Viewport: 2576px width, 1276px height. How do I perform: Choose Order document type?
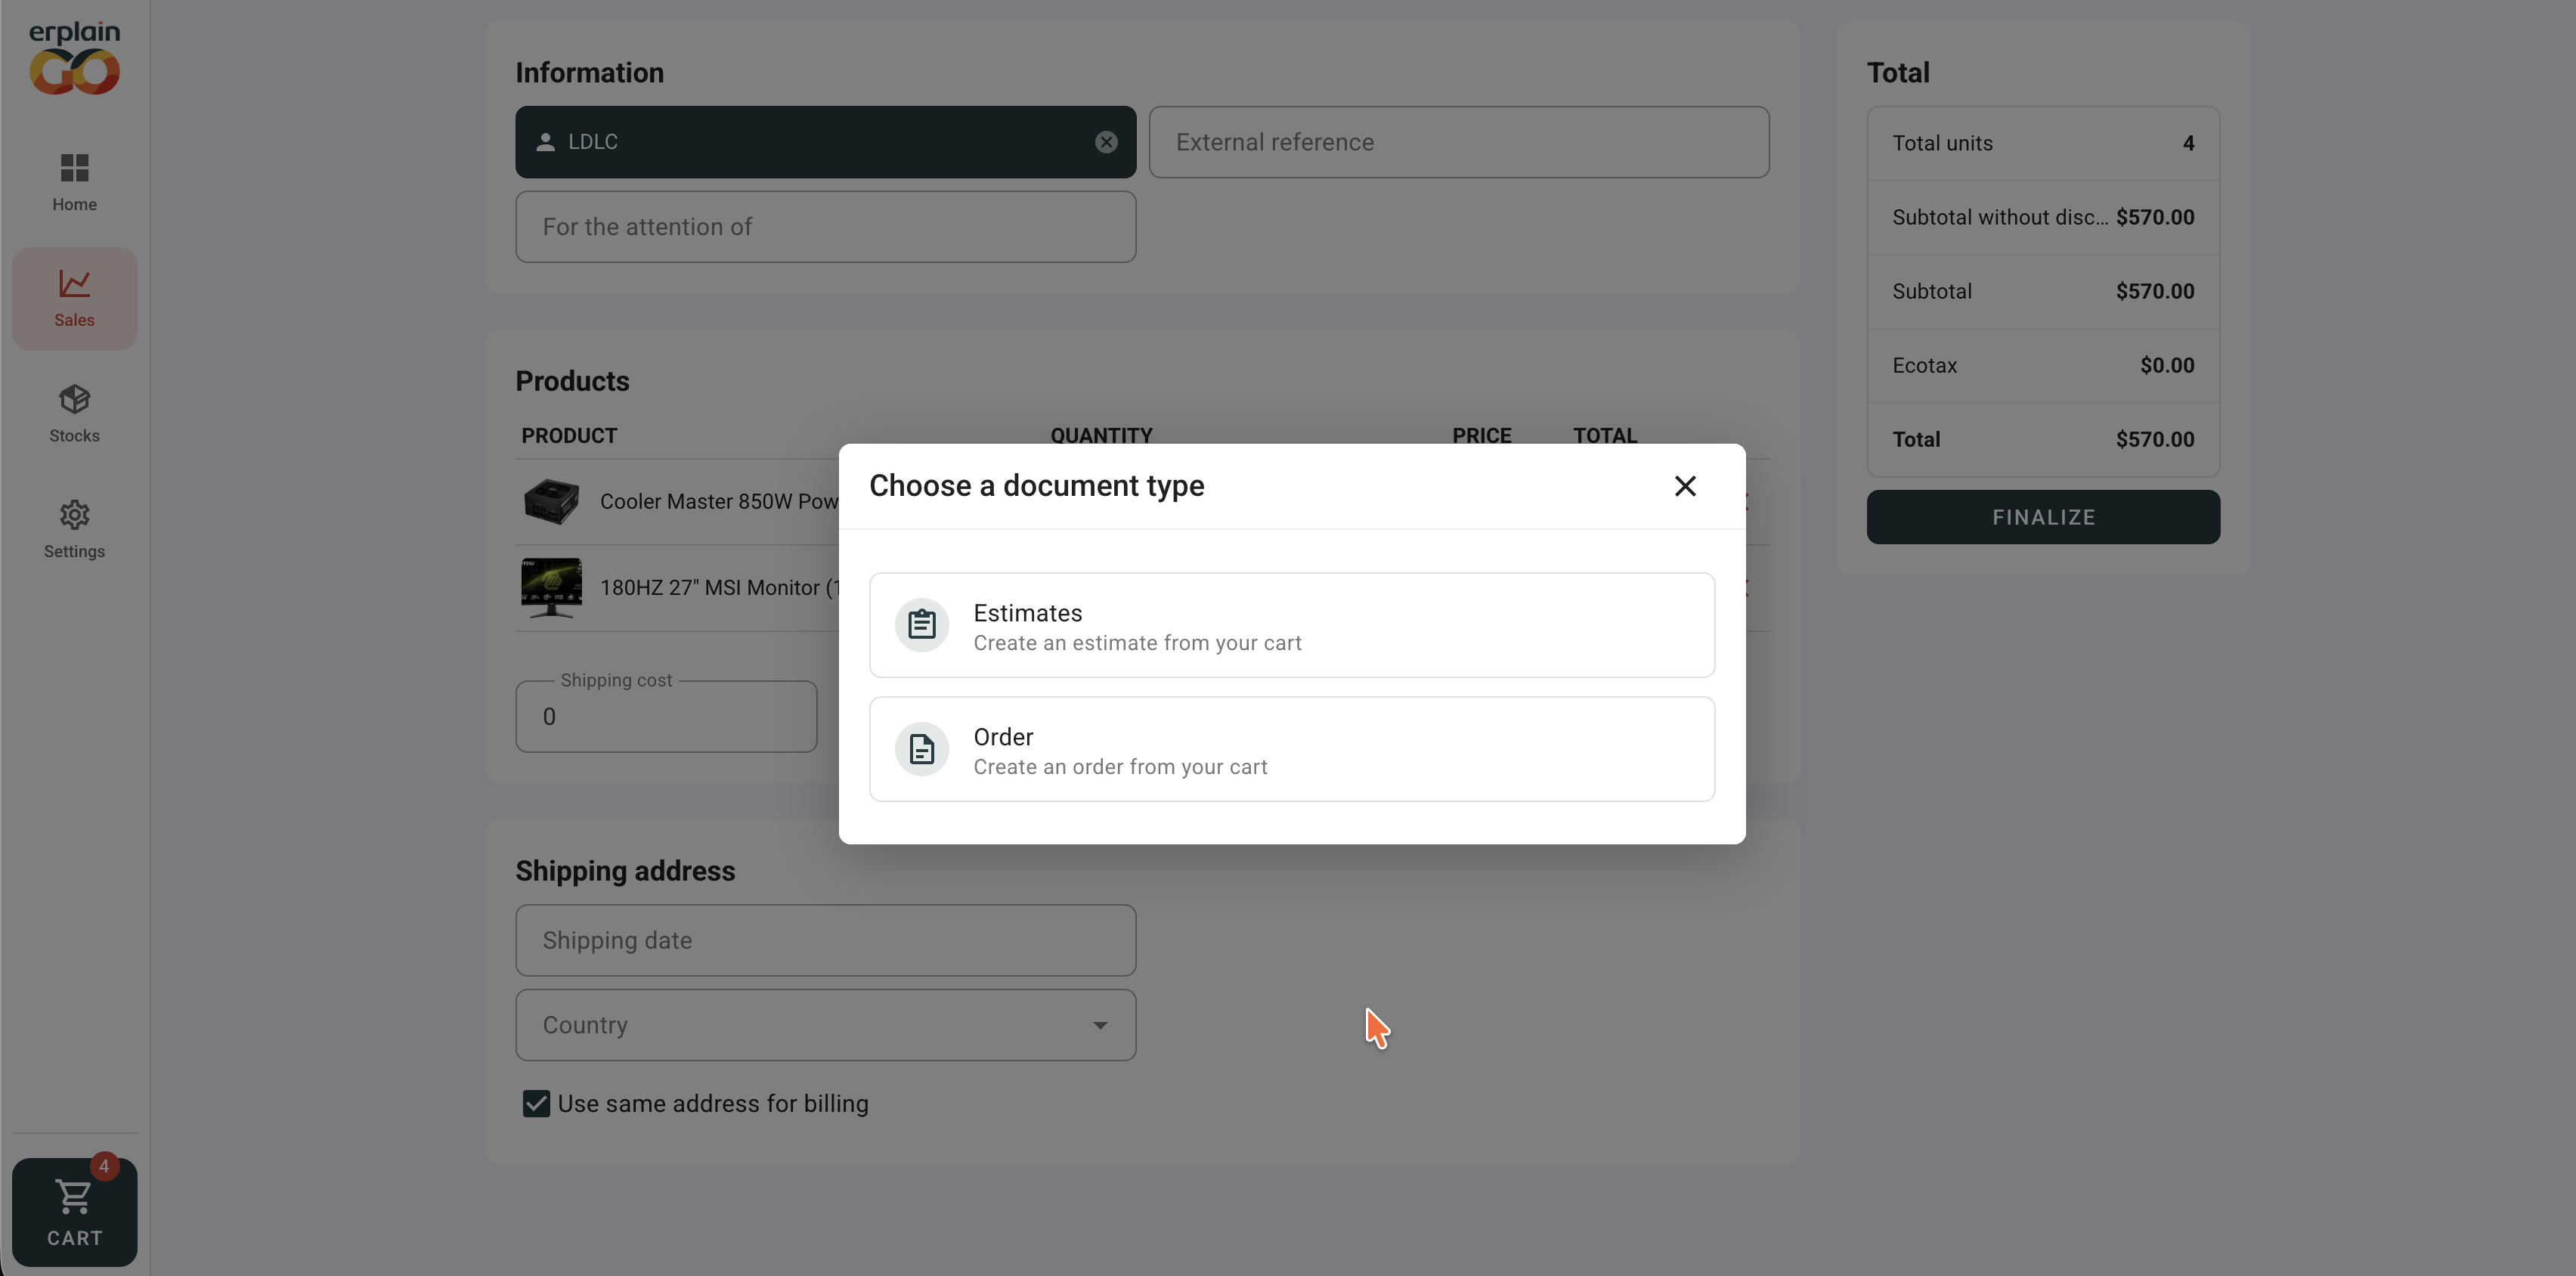point(1292,749)
